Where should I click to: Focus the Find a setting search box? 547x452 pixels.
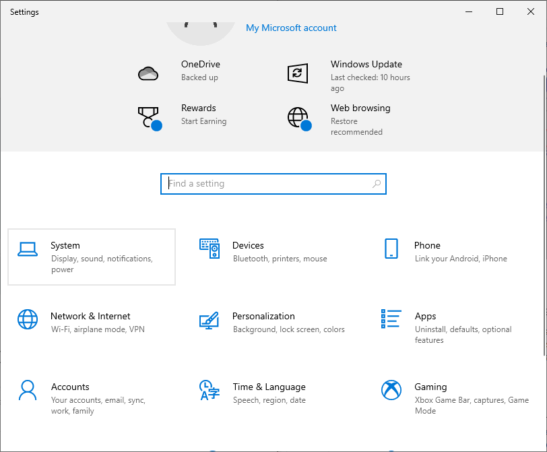click(x=269, y=184)
